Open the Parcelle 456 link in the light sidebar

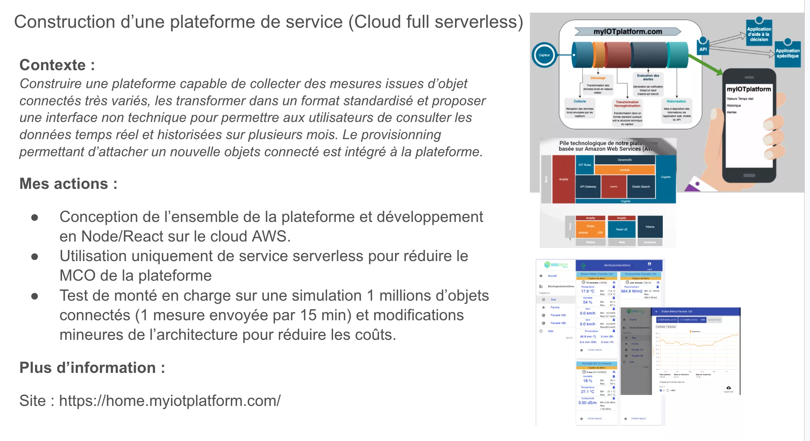tap(558, 323)
